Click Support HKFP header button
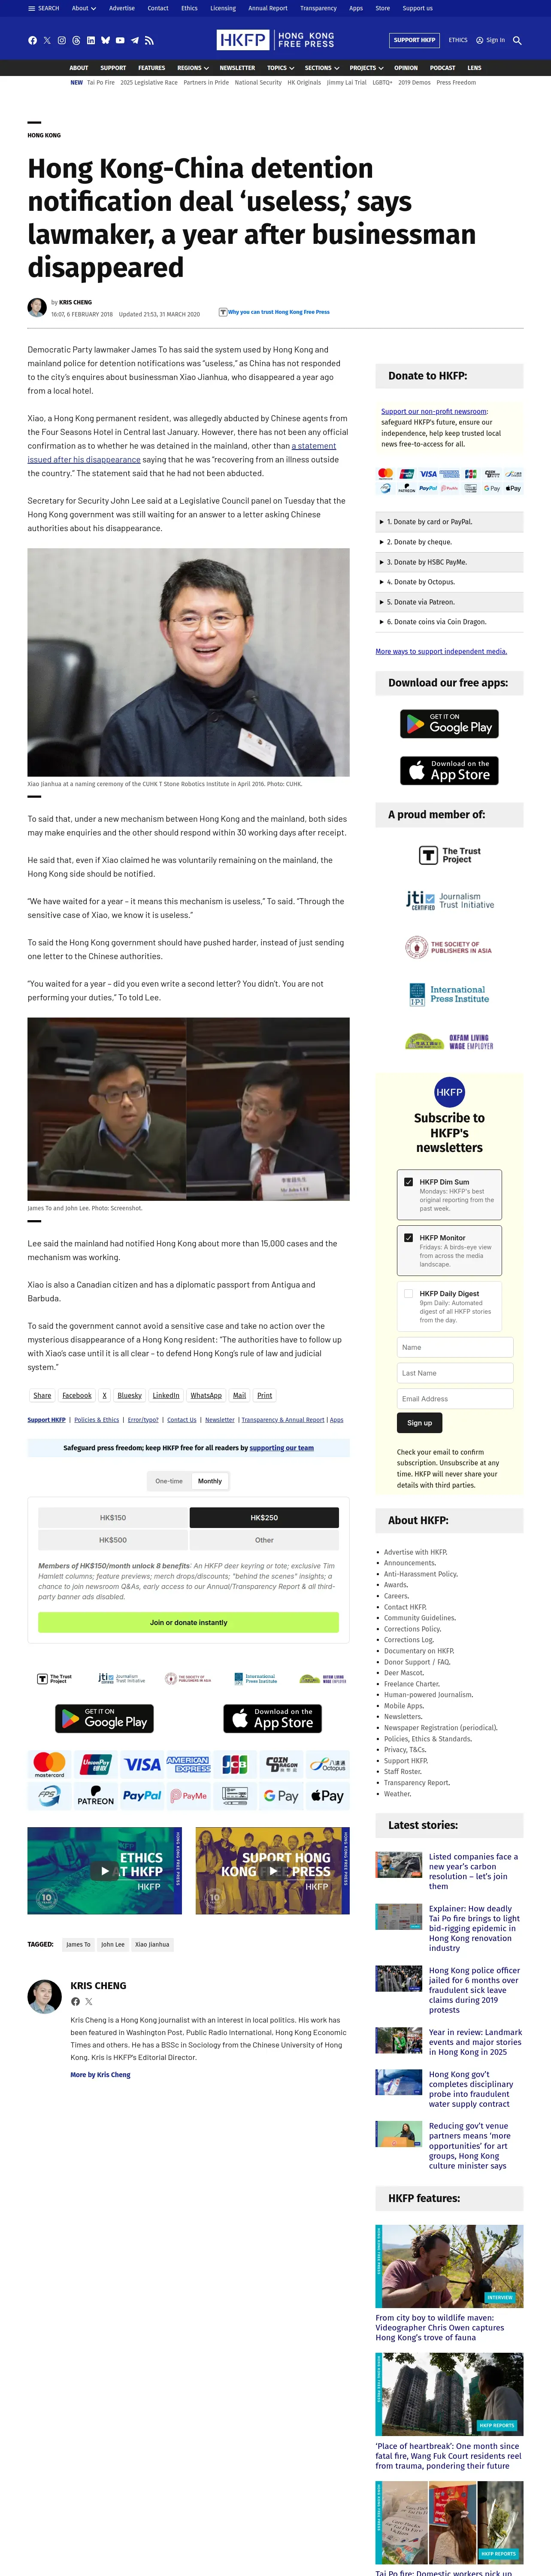The image size is (551, 2576). click(414, 40)
